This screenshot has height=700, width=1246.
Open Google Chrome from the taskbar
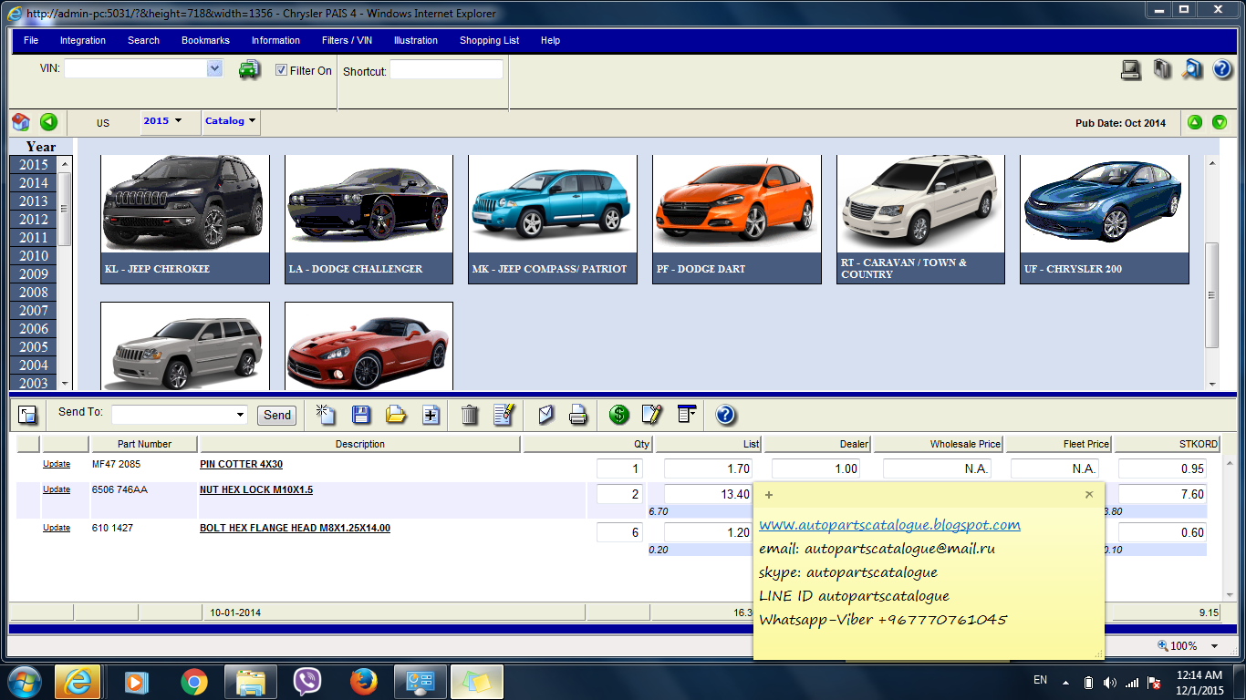pyautogui.click(x=193, y=682)
